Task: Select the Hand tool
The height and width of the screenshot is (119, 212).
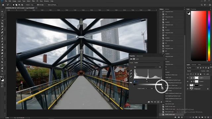Action: 2,68
